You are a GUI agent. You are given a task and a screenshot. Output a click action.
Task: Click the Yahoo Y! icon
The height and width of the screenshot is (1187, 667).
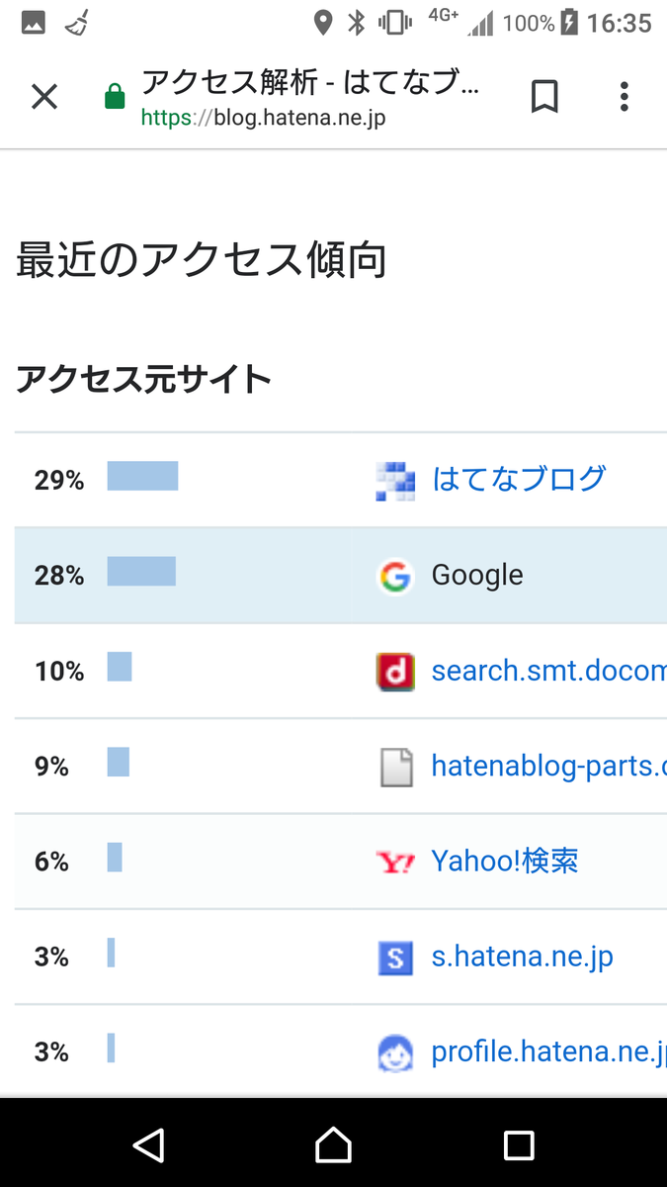coord(395,863)
